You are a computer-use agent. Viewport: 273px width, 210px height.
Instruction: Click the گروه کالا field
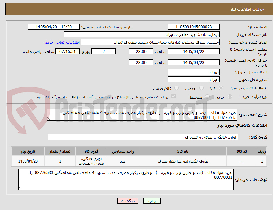point(143,137)
